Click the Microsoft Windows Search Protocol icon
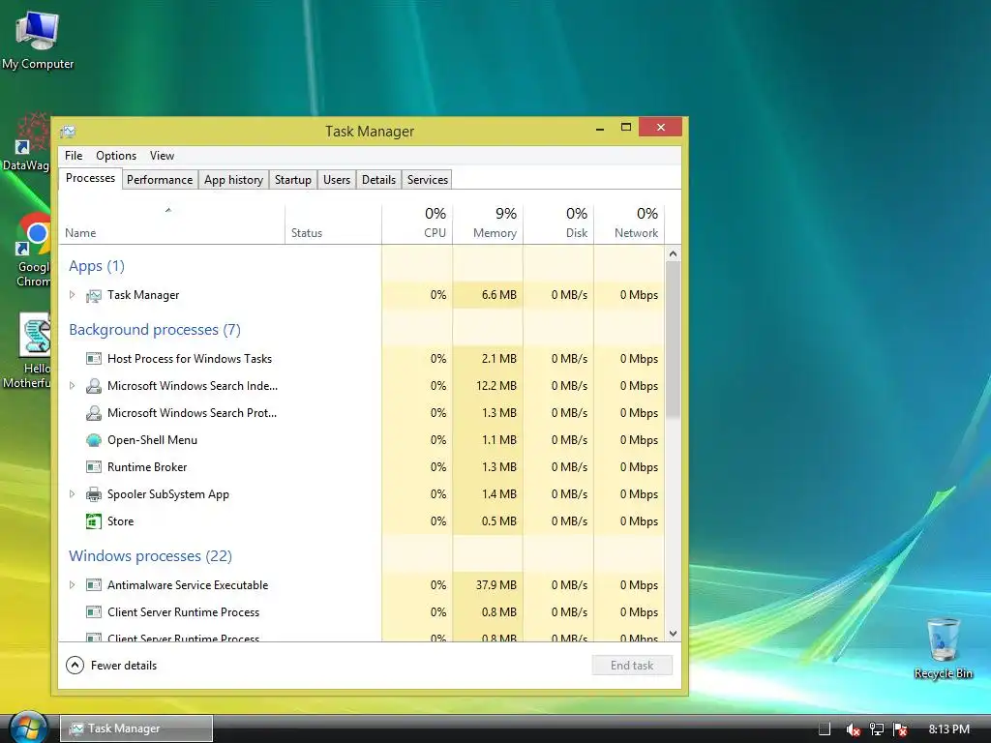Image resolution: width=991 pixels, height=743 pixels. (94, 413)
